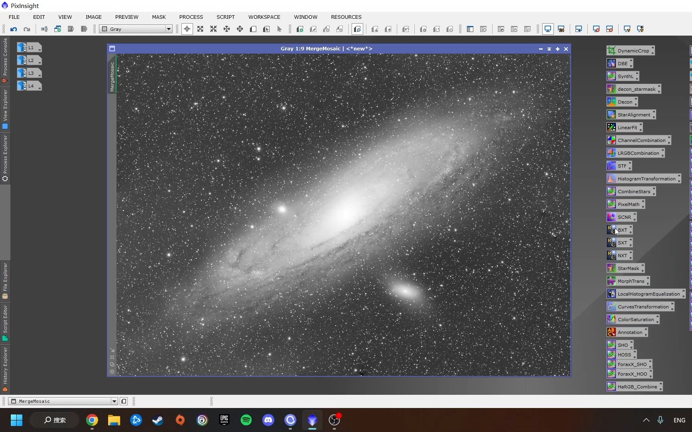
Task: Click the Undo arrow in the toolbar
Action: 14,29
